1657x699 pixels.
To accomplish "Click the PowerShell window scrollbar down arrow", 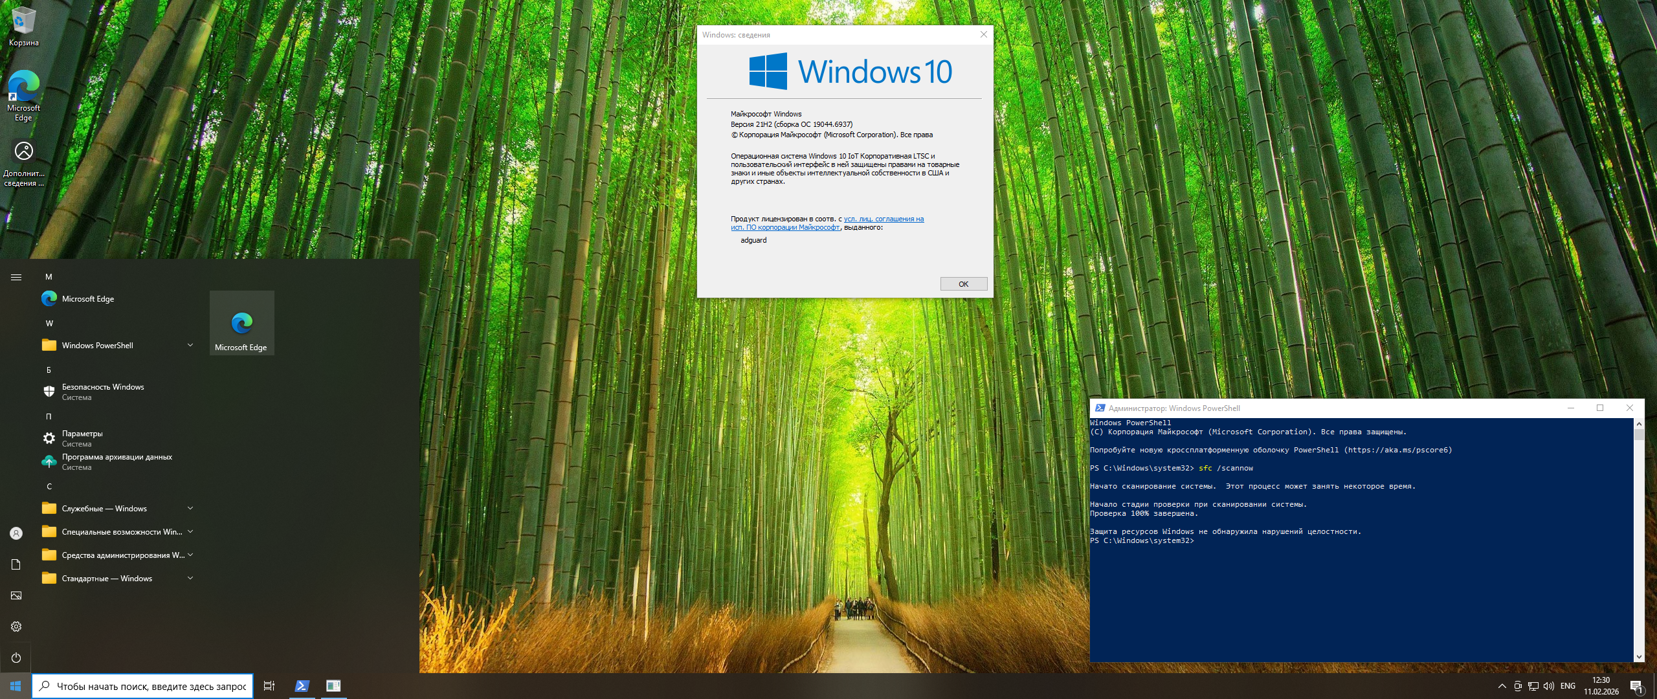I will coord(1639,657).
